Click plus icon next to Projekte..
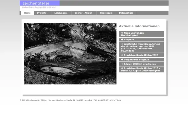 [122, 40]
